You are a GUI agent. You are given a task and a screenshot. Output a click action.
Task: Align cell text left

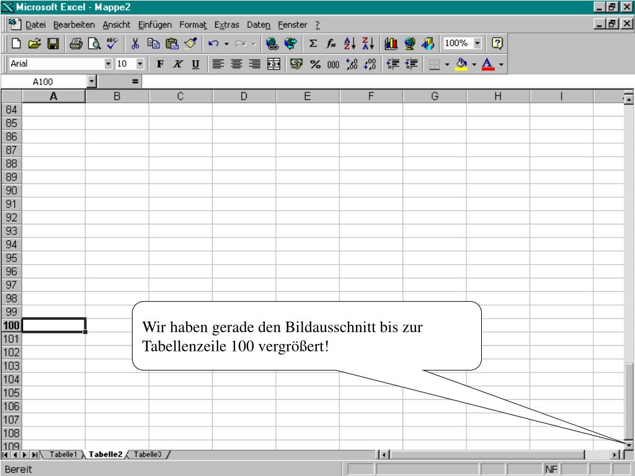tap(218, 64)
